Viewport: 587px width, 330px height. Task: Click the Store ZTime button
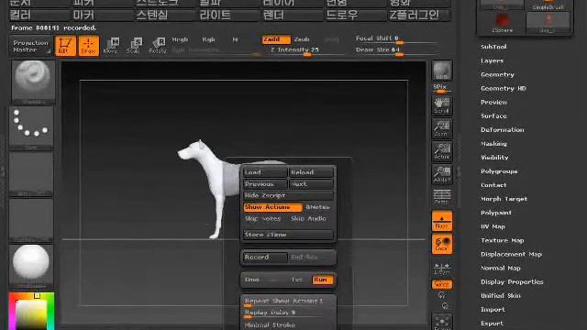pyautogui.click(x=288, y=235)
